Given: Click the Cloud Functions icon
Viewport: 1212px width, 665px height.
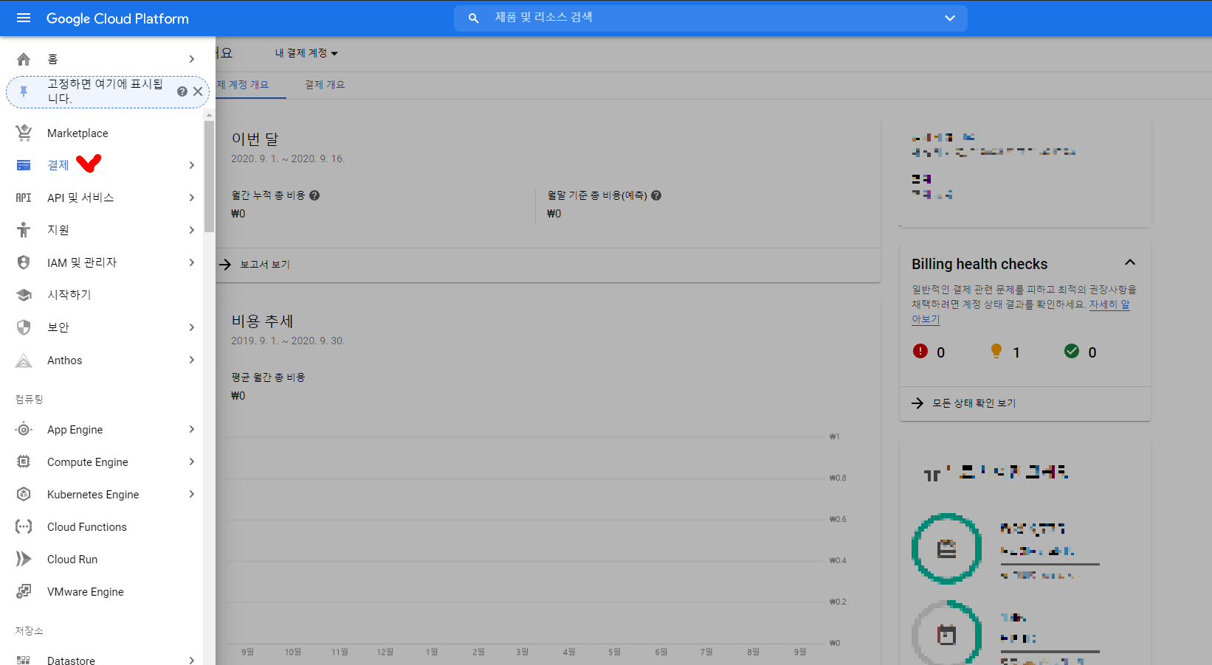Looking at the screenshot, I should tap(24, 526).
